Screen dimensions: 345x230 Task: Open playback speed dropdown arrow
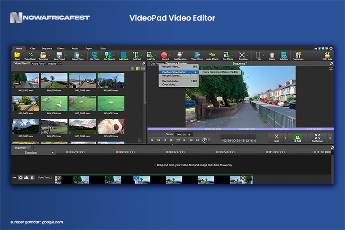tap(209, 140)
